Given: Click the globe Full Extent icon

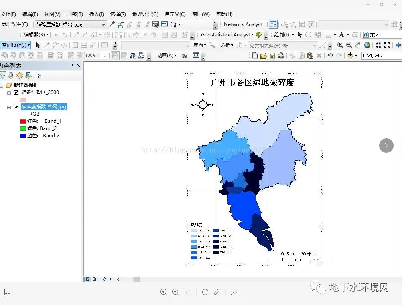Looking at the screenshot, I should (x=367, y=45).
